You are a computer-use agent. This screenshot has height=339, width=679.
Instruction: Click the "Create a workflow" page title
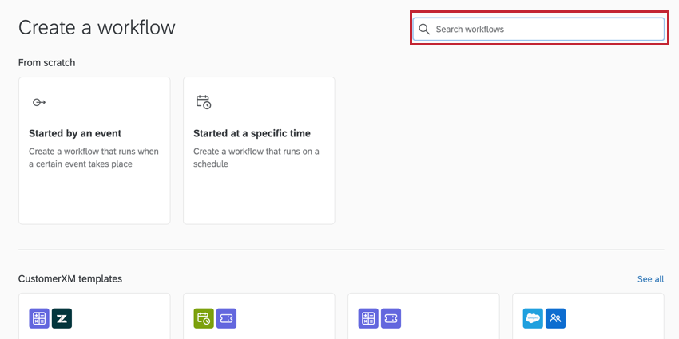tap(97, 27)
